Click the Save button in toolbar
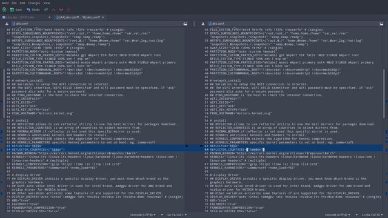This screenshot has width=388, height=218. (16, 10)
